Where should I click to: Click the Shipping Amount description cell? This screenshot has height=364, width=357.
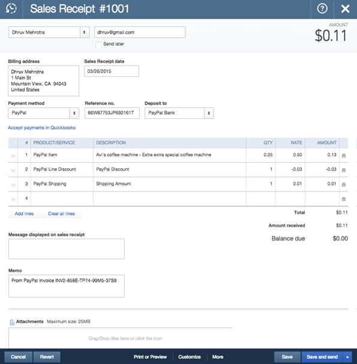click(x=170, y=184)
